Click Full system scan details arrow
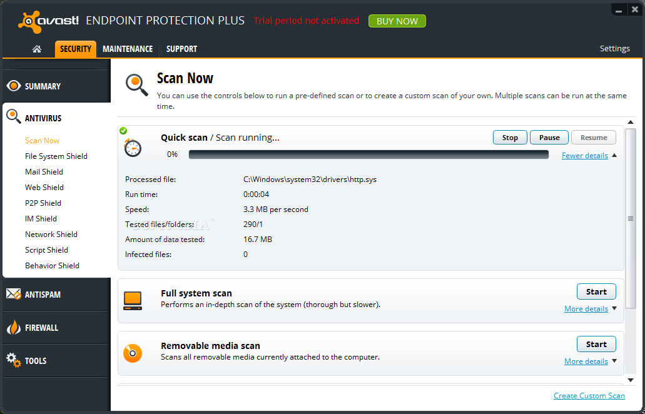Viewport: 645px width, 414px height. tap(614, 308)
